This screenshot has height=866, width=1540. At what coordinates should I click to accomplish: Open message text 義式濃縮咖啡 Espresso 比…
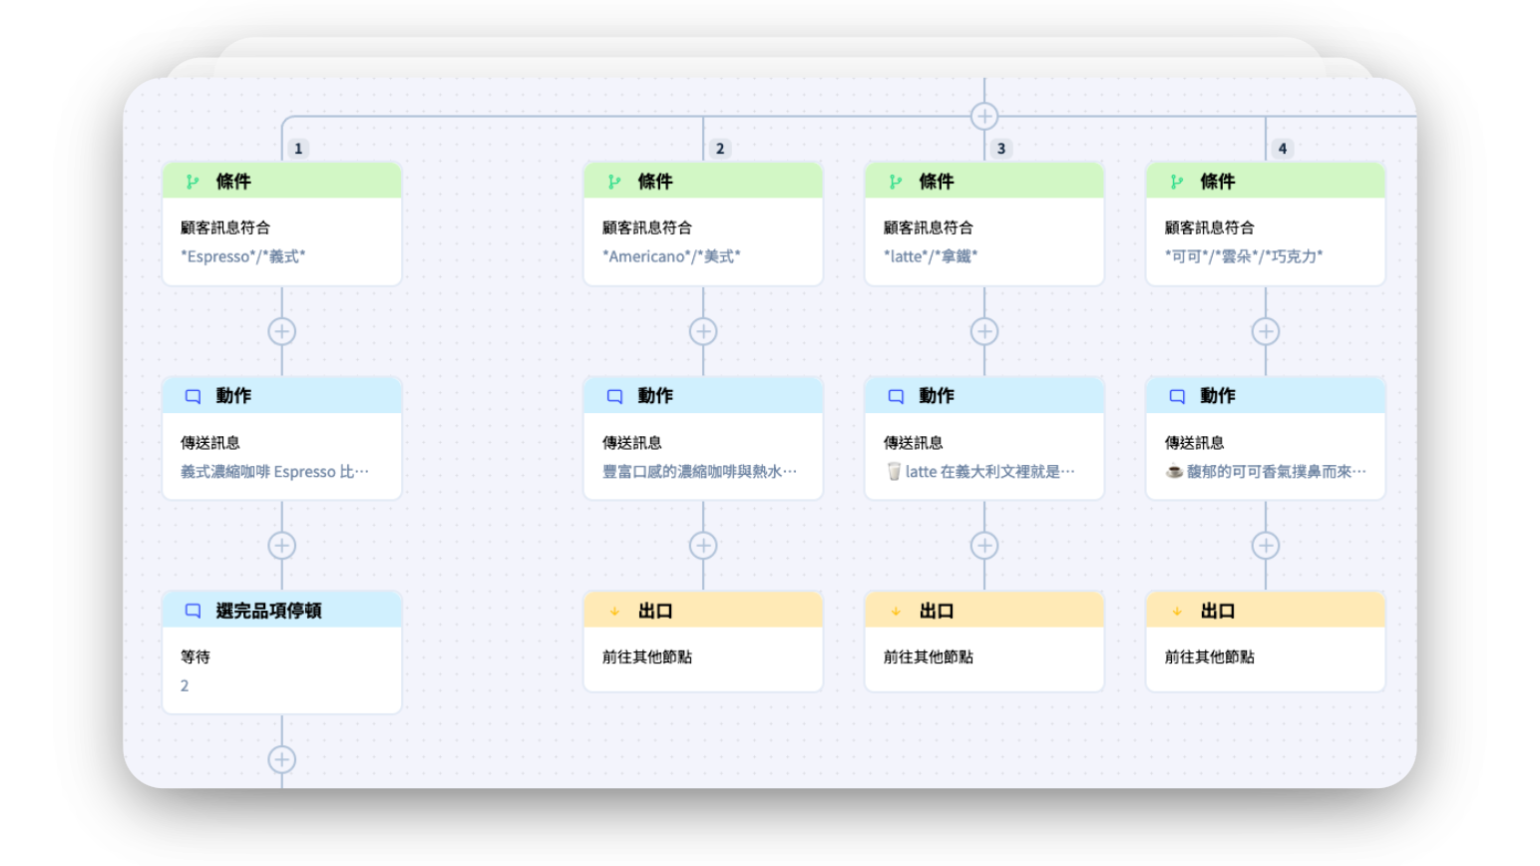tap(274, 471)
